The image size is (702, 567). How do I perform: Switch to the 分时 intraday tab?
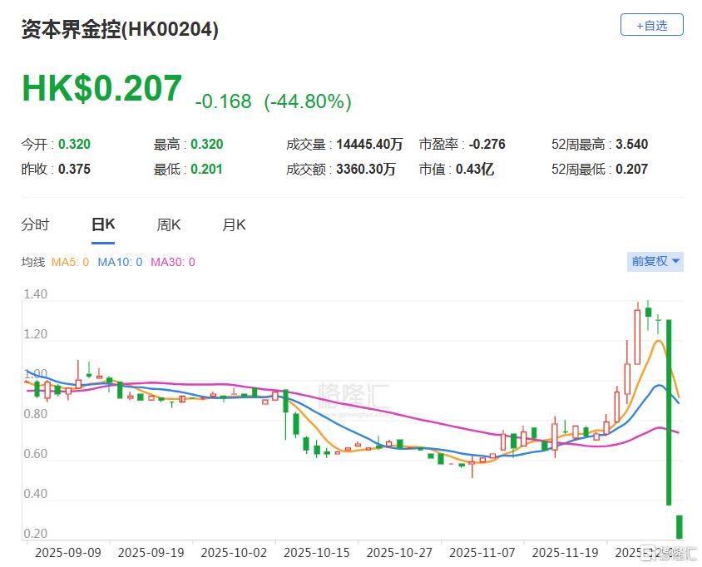coord(35,224)
